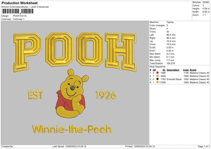Screen dimensions: 211x149
Task: Click the 'N#' column header
Action: click(x=154, y=70)
